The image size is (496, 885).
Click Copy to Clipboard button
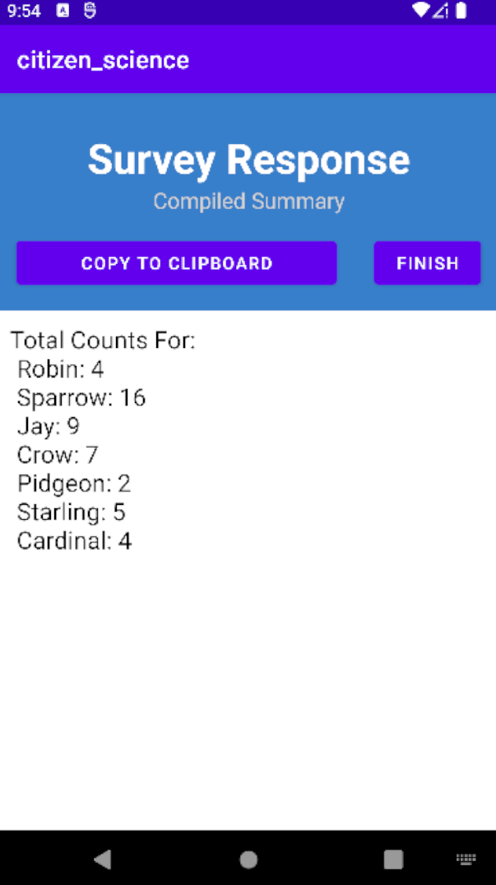click(176, 263)
